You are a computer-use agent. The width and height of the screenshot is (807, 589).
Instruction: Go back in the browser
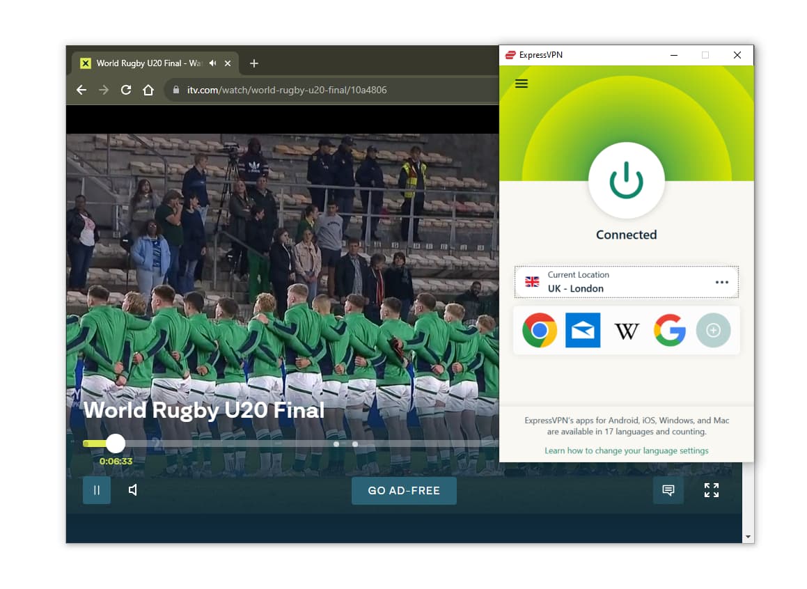pos(81,90)
